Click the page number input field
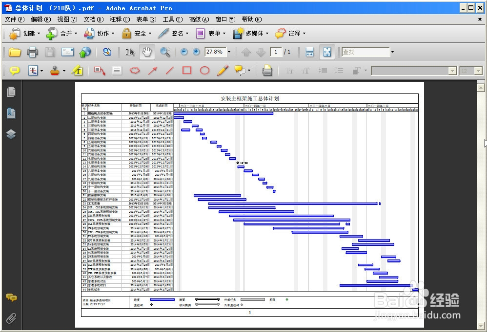The width and height of the screenshot is (487, 332). click(276, 52)
